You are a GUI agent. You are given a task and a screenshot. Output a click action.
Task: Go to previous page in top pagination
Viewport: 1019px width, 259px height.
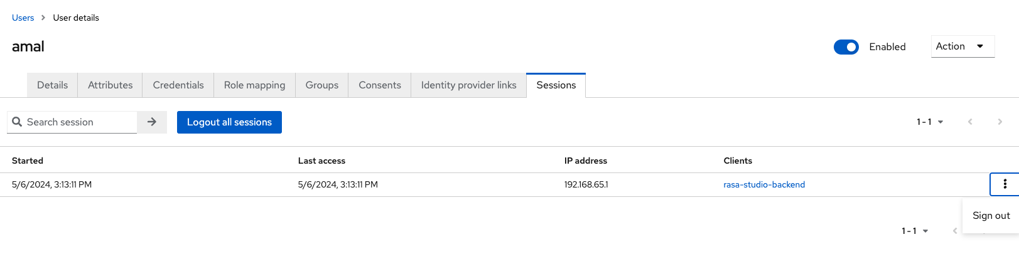click(970, 122)
